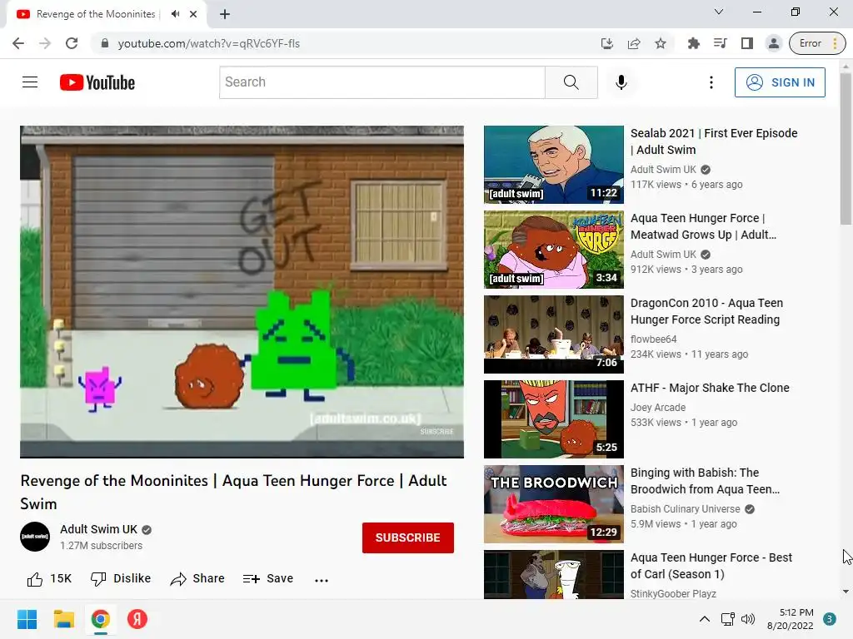
Task: Open ATHF Major Shake The Clone thumbnail
Action: [554, 419]
